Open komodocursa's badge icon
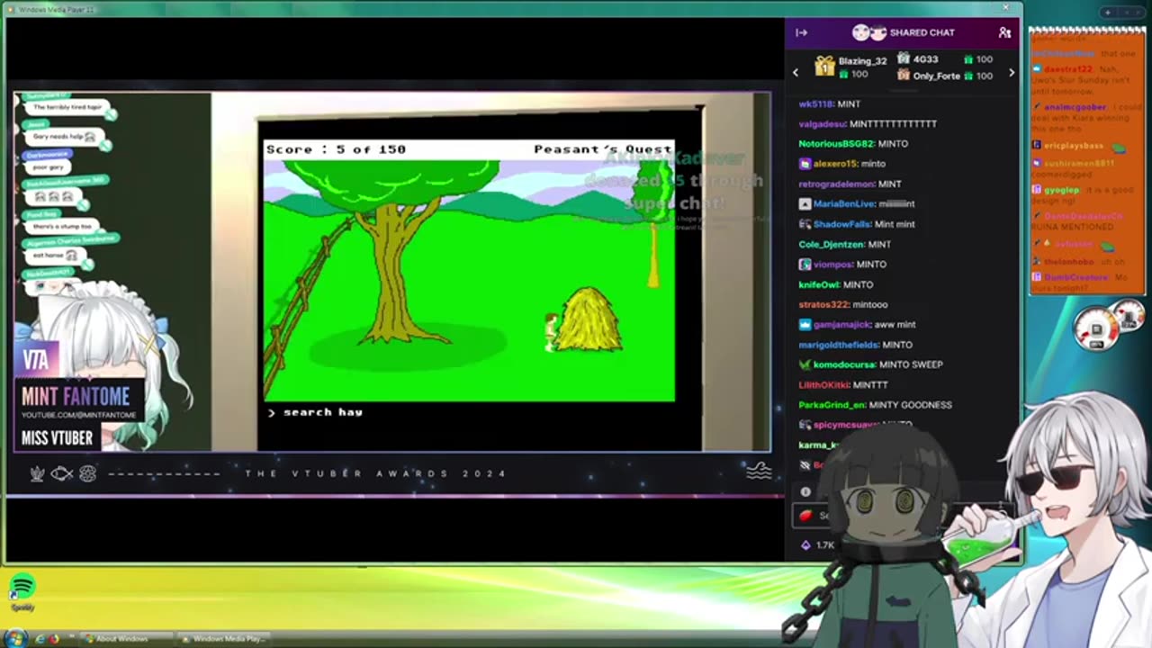The height and width of the screenshot is (648, 1152). pos(805,364)
